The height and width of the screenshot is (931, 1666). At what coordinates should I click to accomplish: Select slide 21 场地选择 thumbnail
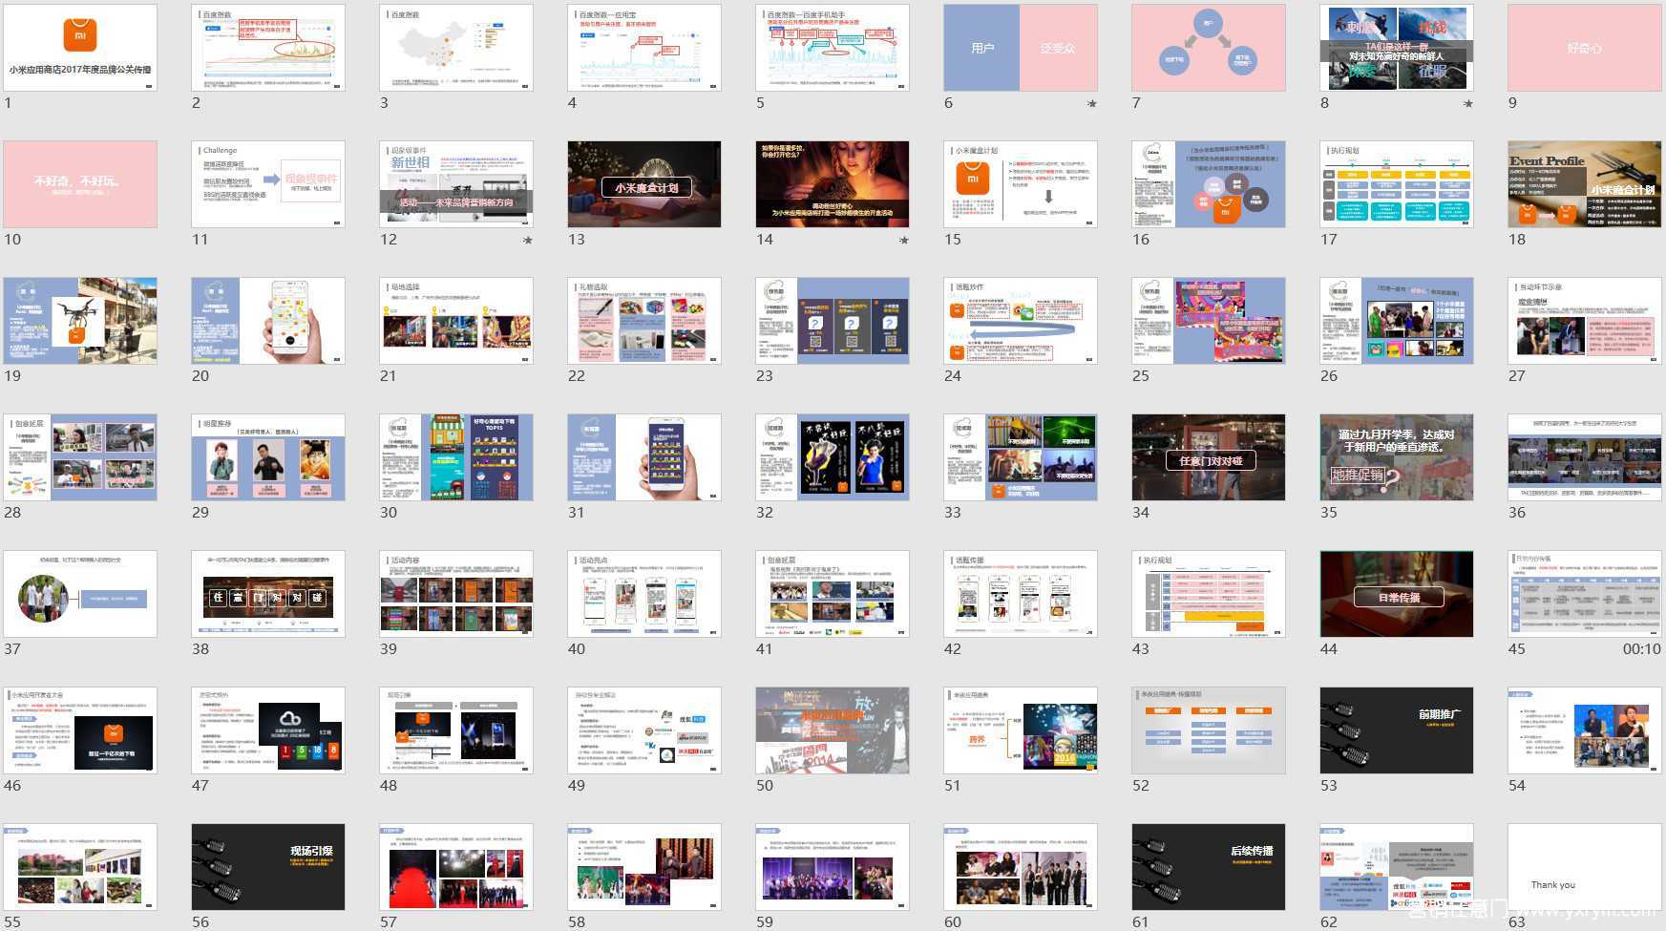tap(456, 321)
